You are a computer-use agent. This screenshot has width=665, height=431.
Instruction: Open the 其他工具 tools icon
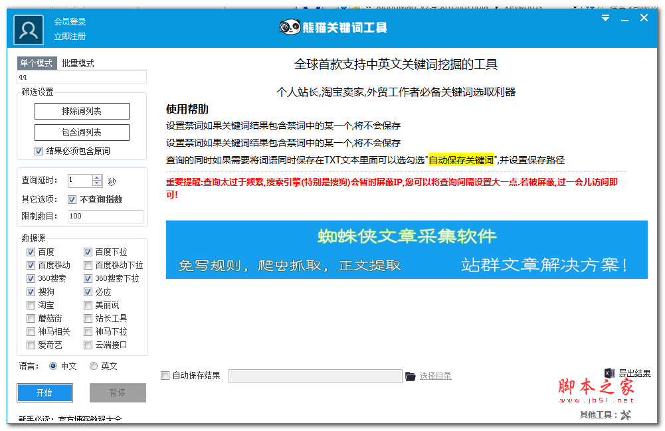(x=626, y=415)
